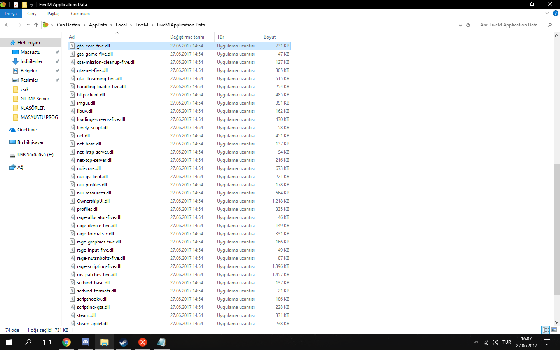Select Ağ in navigation pane
The height and width of the screenshot is (350, 560).
coord(20,167)
